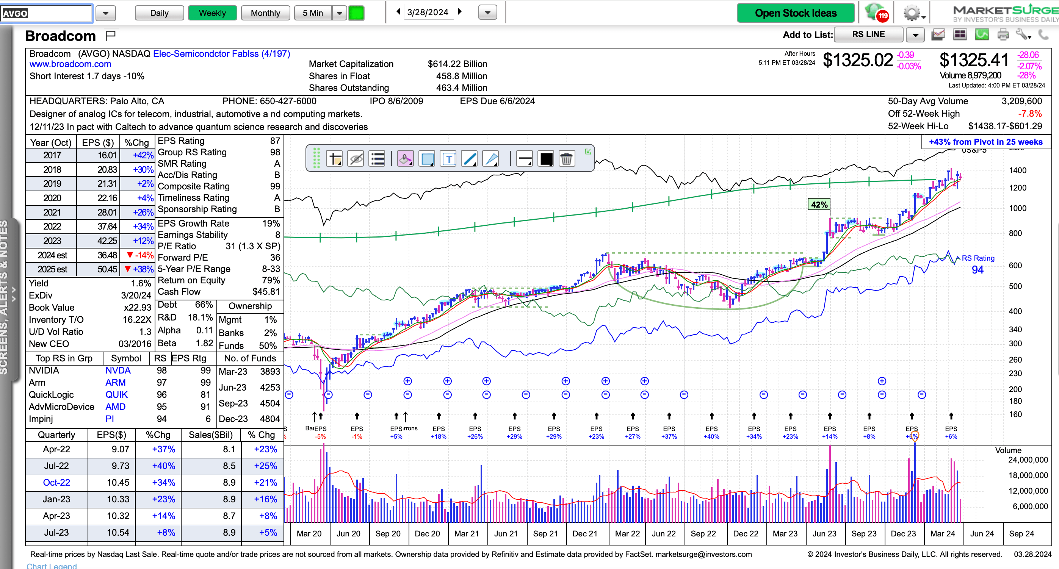Open the four-pane grid layout icon
This screenshot has width=1059, height=569.
click(960, 34)
